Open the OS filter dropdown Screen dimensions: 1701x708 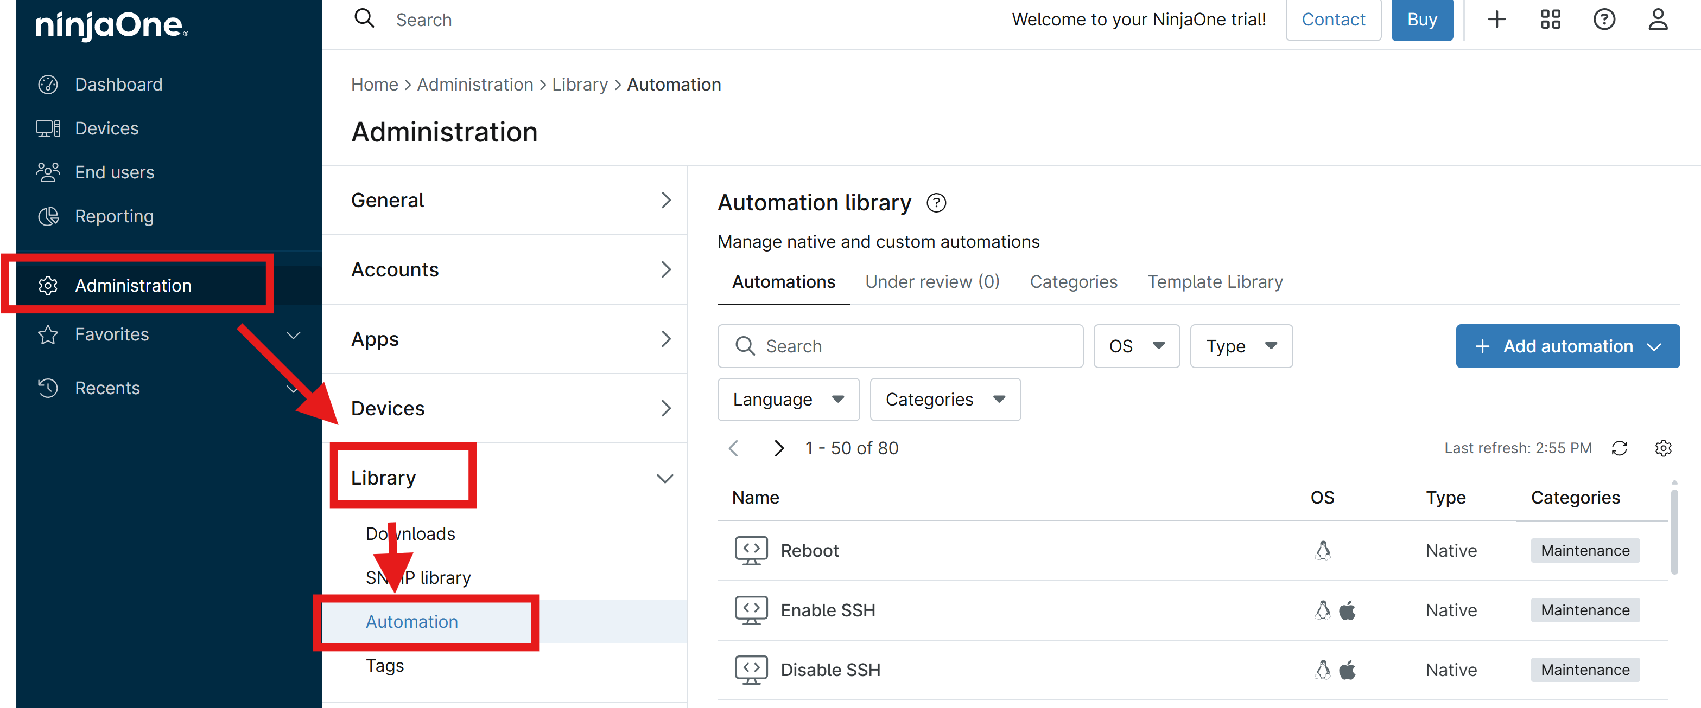tap(1137, 346)
